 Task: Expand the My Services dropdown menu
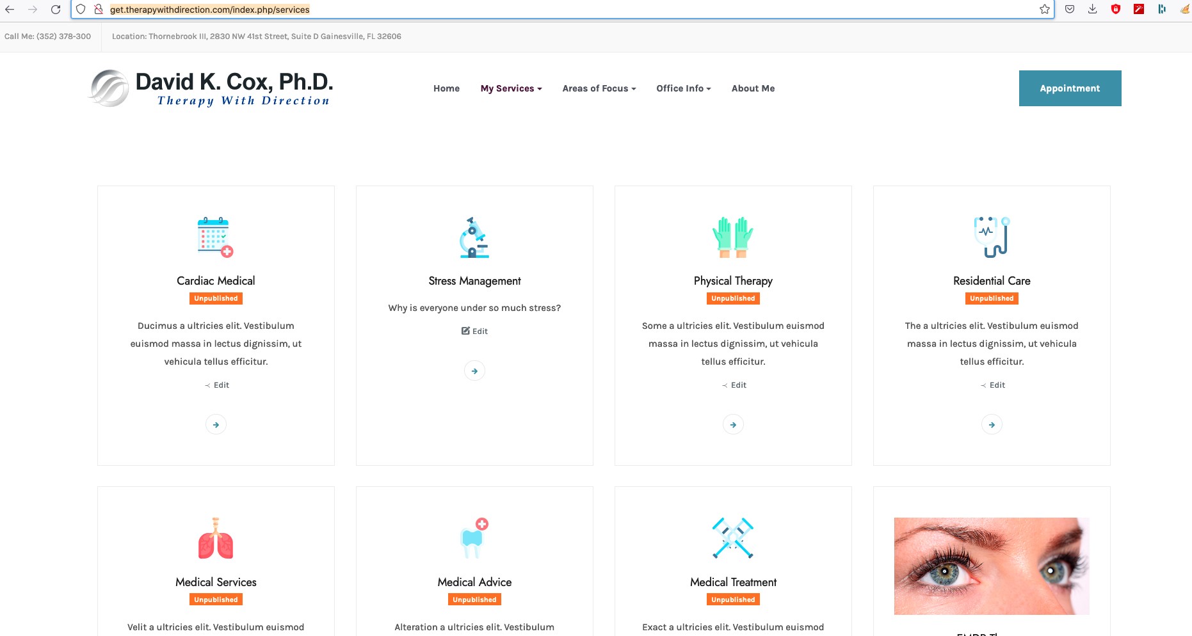pyautogui.click(x=511, y=88)
